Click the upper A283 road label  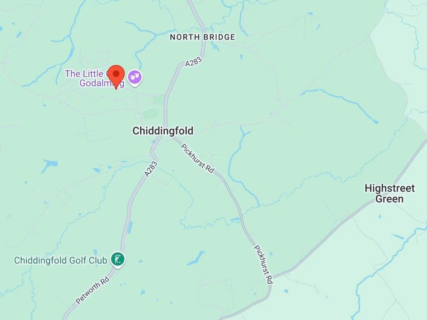[x=193, y=62]
